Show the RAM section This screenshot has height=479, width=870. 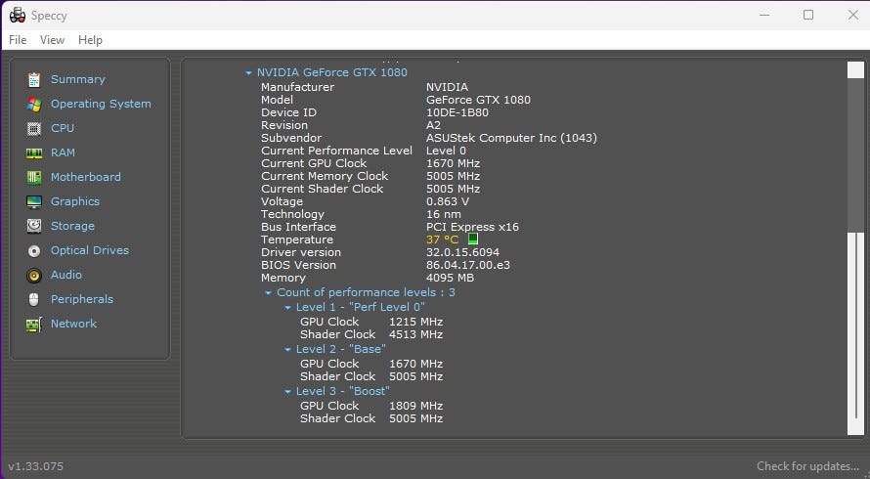(x=63, y=152)
